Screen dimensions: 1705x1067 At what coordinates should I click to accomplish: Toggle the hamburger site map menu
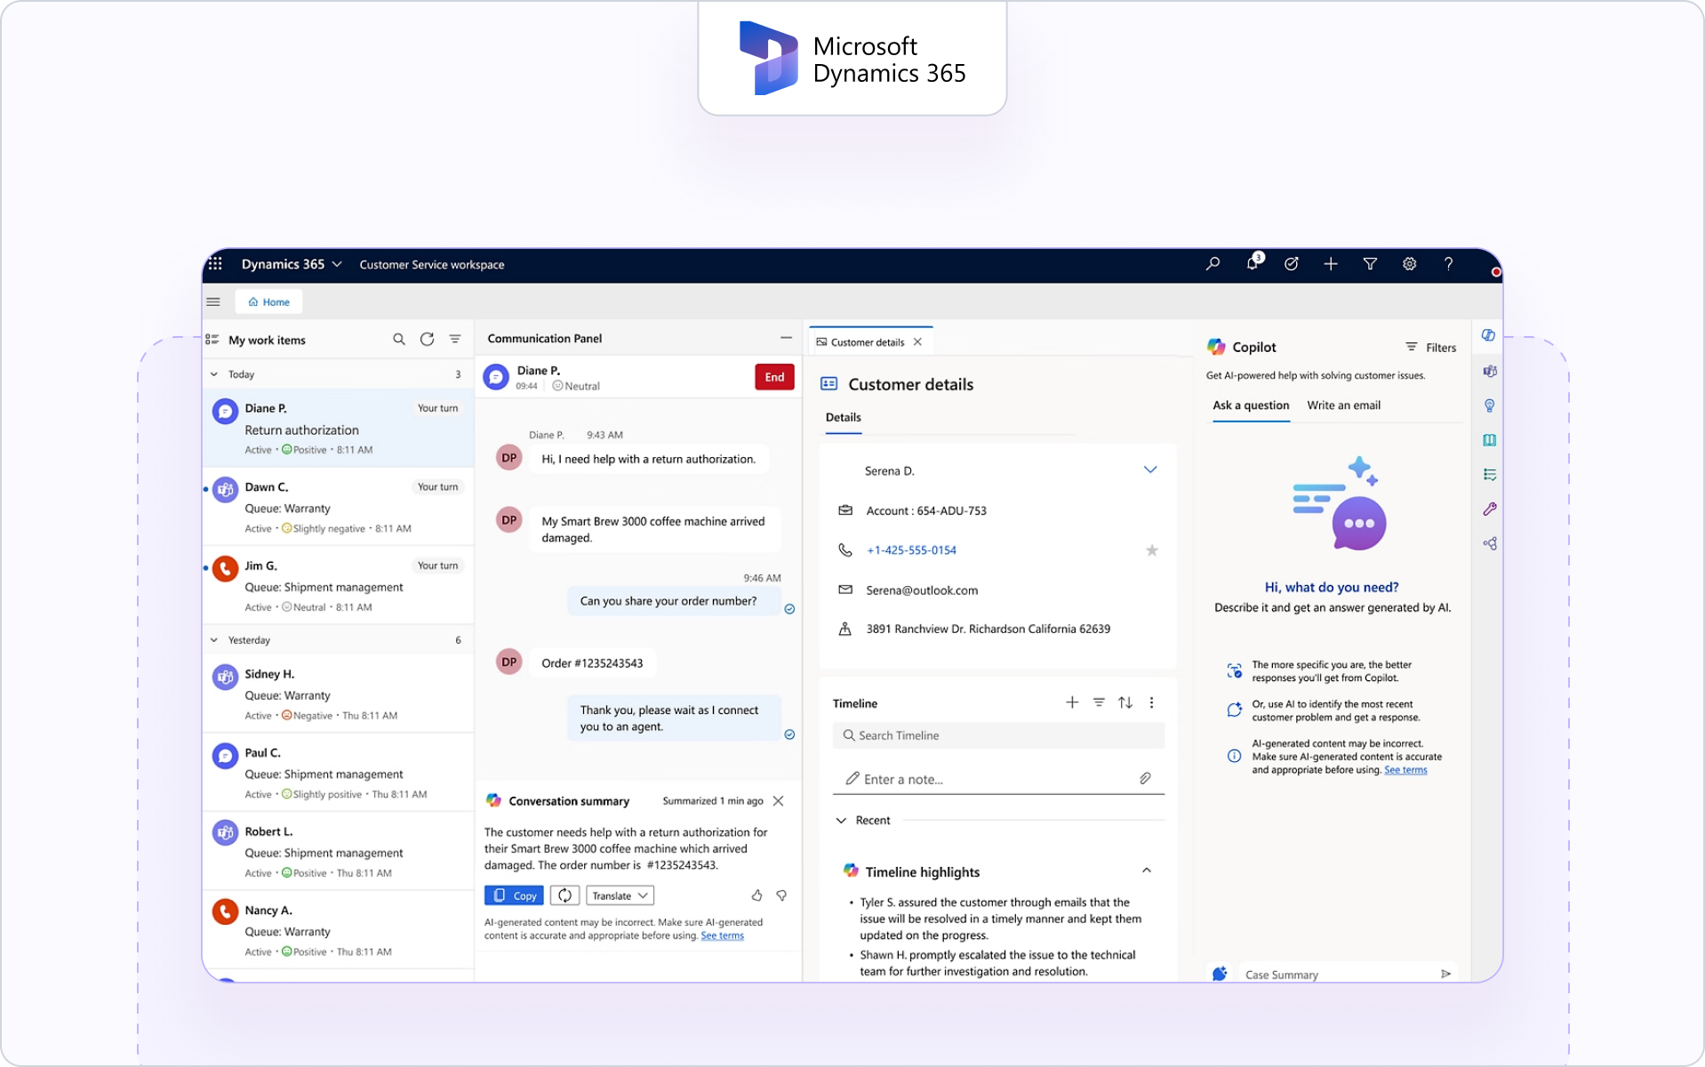tap(213, 302)
